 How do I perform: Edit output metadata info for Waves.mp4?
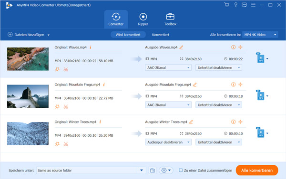click(233, 47)
